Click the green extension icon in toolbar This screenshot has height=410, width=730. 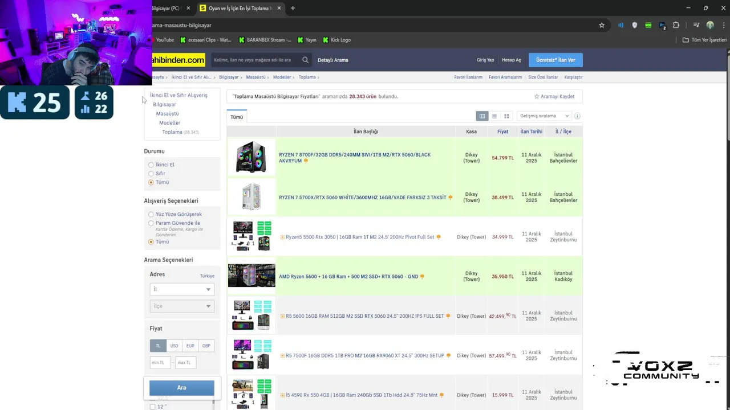coord(648,25)
